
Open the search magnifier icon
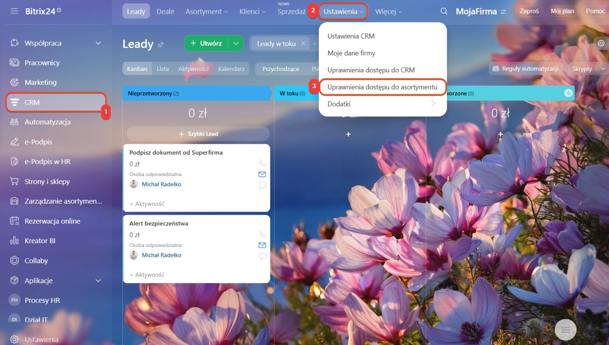(444, 11)
